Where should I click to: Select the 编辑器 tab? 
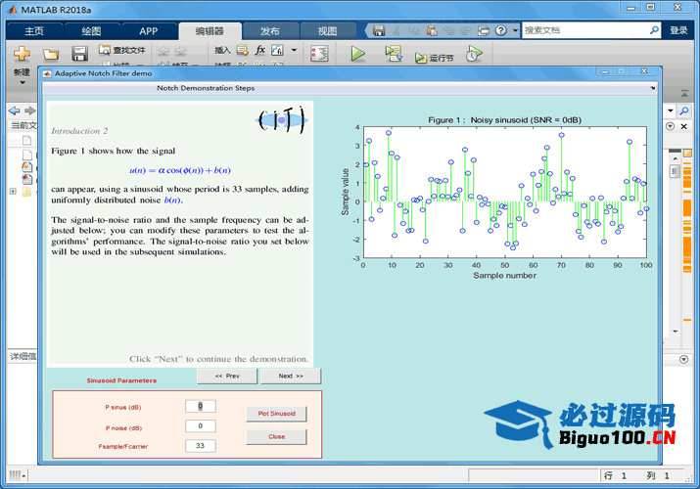click(x=210, y=30)
